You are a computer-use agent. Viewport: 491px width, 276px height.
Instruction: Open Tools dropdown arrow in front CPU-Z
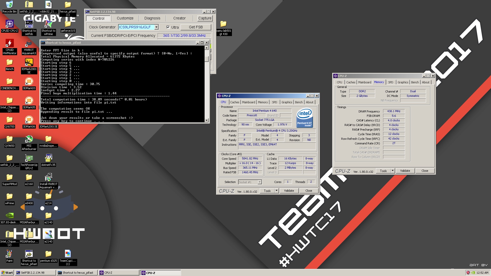276,191
